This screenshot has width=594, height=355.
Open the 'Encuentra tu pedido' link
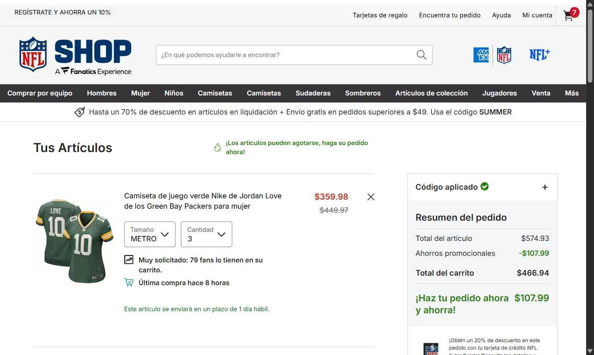[450, 15]
